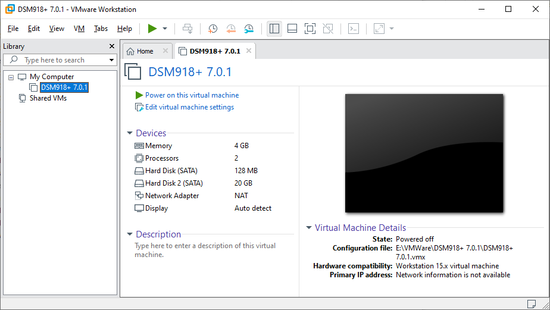550x310 pixels.
Task: Close the Library panel
Action: (112, 46)
